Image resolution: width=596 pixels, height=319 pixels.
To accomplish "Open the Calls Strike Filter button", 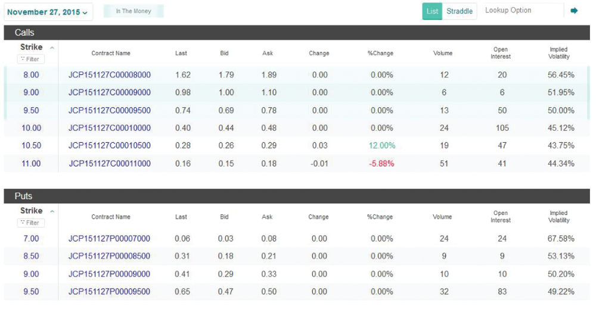I will tap(31, 59).
